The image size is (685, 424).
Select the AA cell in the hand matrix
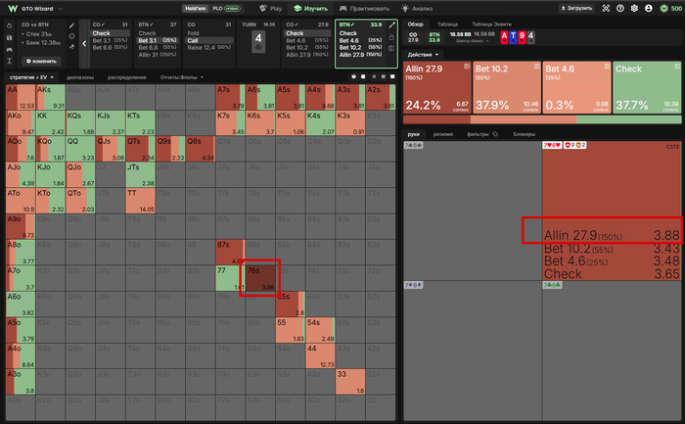(21, 97)
